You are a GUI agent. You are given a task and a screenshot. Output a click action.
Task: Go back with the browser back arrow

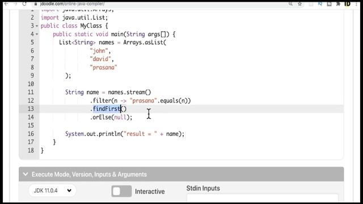pos(6,3)
